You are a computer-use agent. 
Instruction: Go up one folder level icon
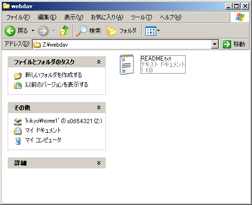(64, 30)
